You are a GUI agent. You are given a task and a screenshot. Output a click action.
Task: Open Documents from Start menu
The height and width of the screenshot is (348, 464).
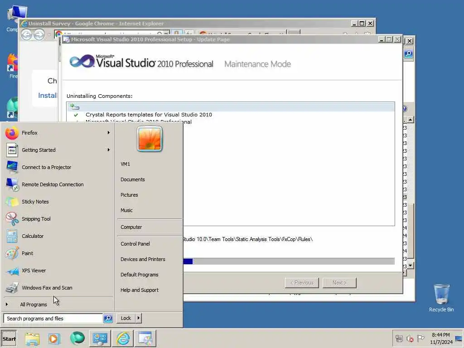click(x=133, y=179)
